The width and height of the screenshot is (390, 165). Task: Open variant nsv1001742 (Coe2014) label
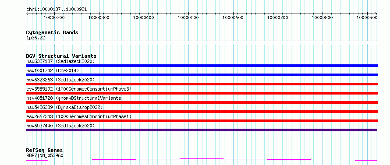(x=53, y=70)
